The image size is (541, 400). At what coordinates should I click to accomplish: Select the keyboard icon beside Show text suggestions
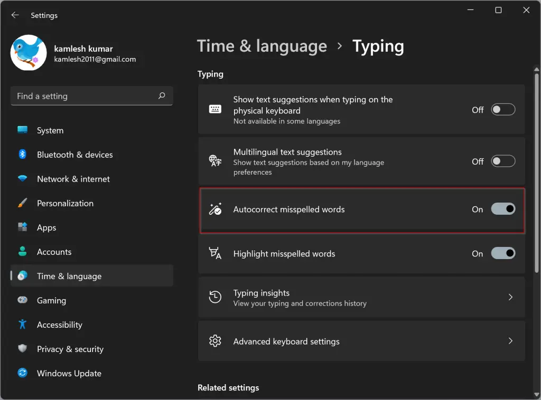(x=215, y=109)
